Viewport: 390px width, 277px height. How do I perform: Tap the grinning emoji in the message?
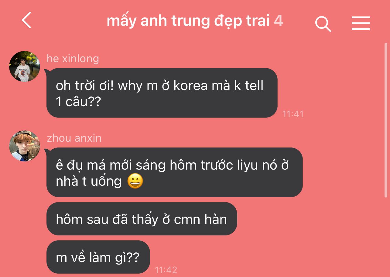(135, 181)
